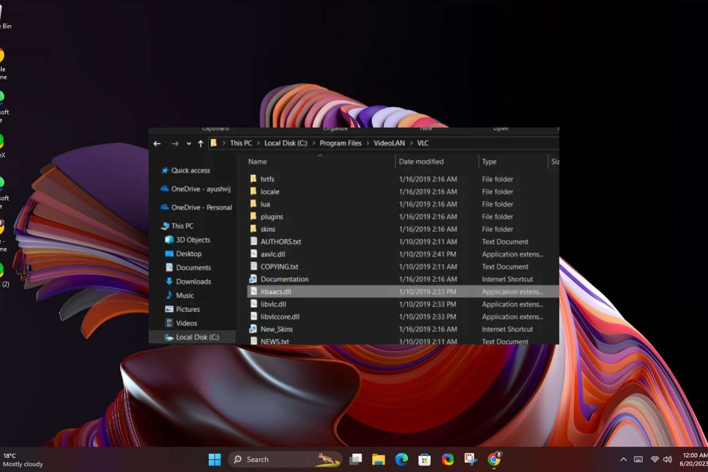
Task: Click the Forward navigation arrow
Action: pyautogui.click(x=175, y=143)
